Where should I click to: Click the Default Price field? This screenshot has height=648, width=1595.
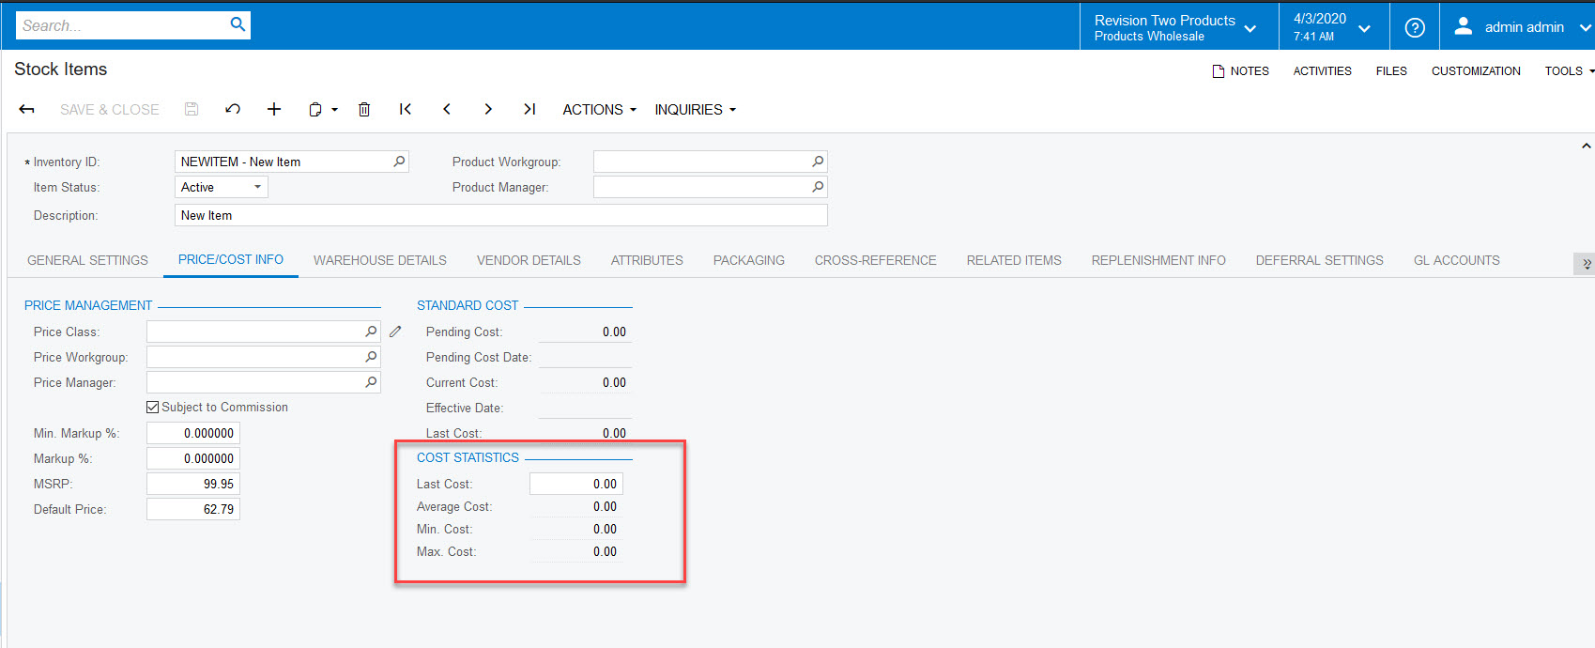[x=192, y=509]
